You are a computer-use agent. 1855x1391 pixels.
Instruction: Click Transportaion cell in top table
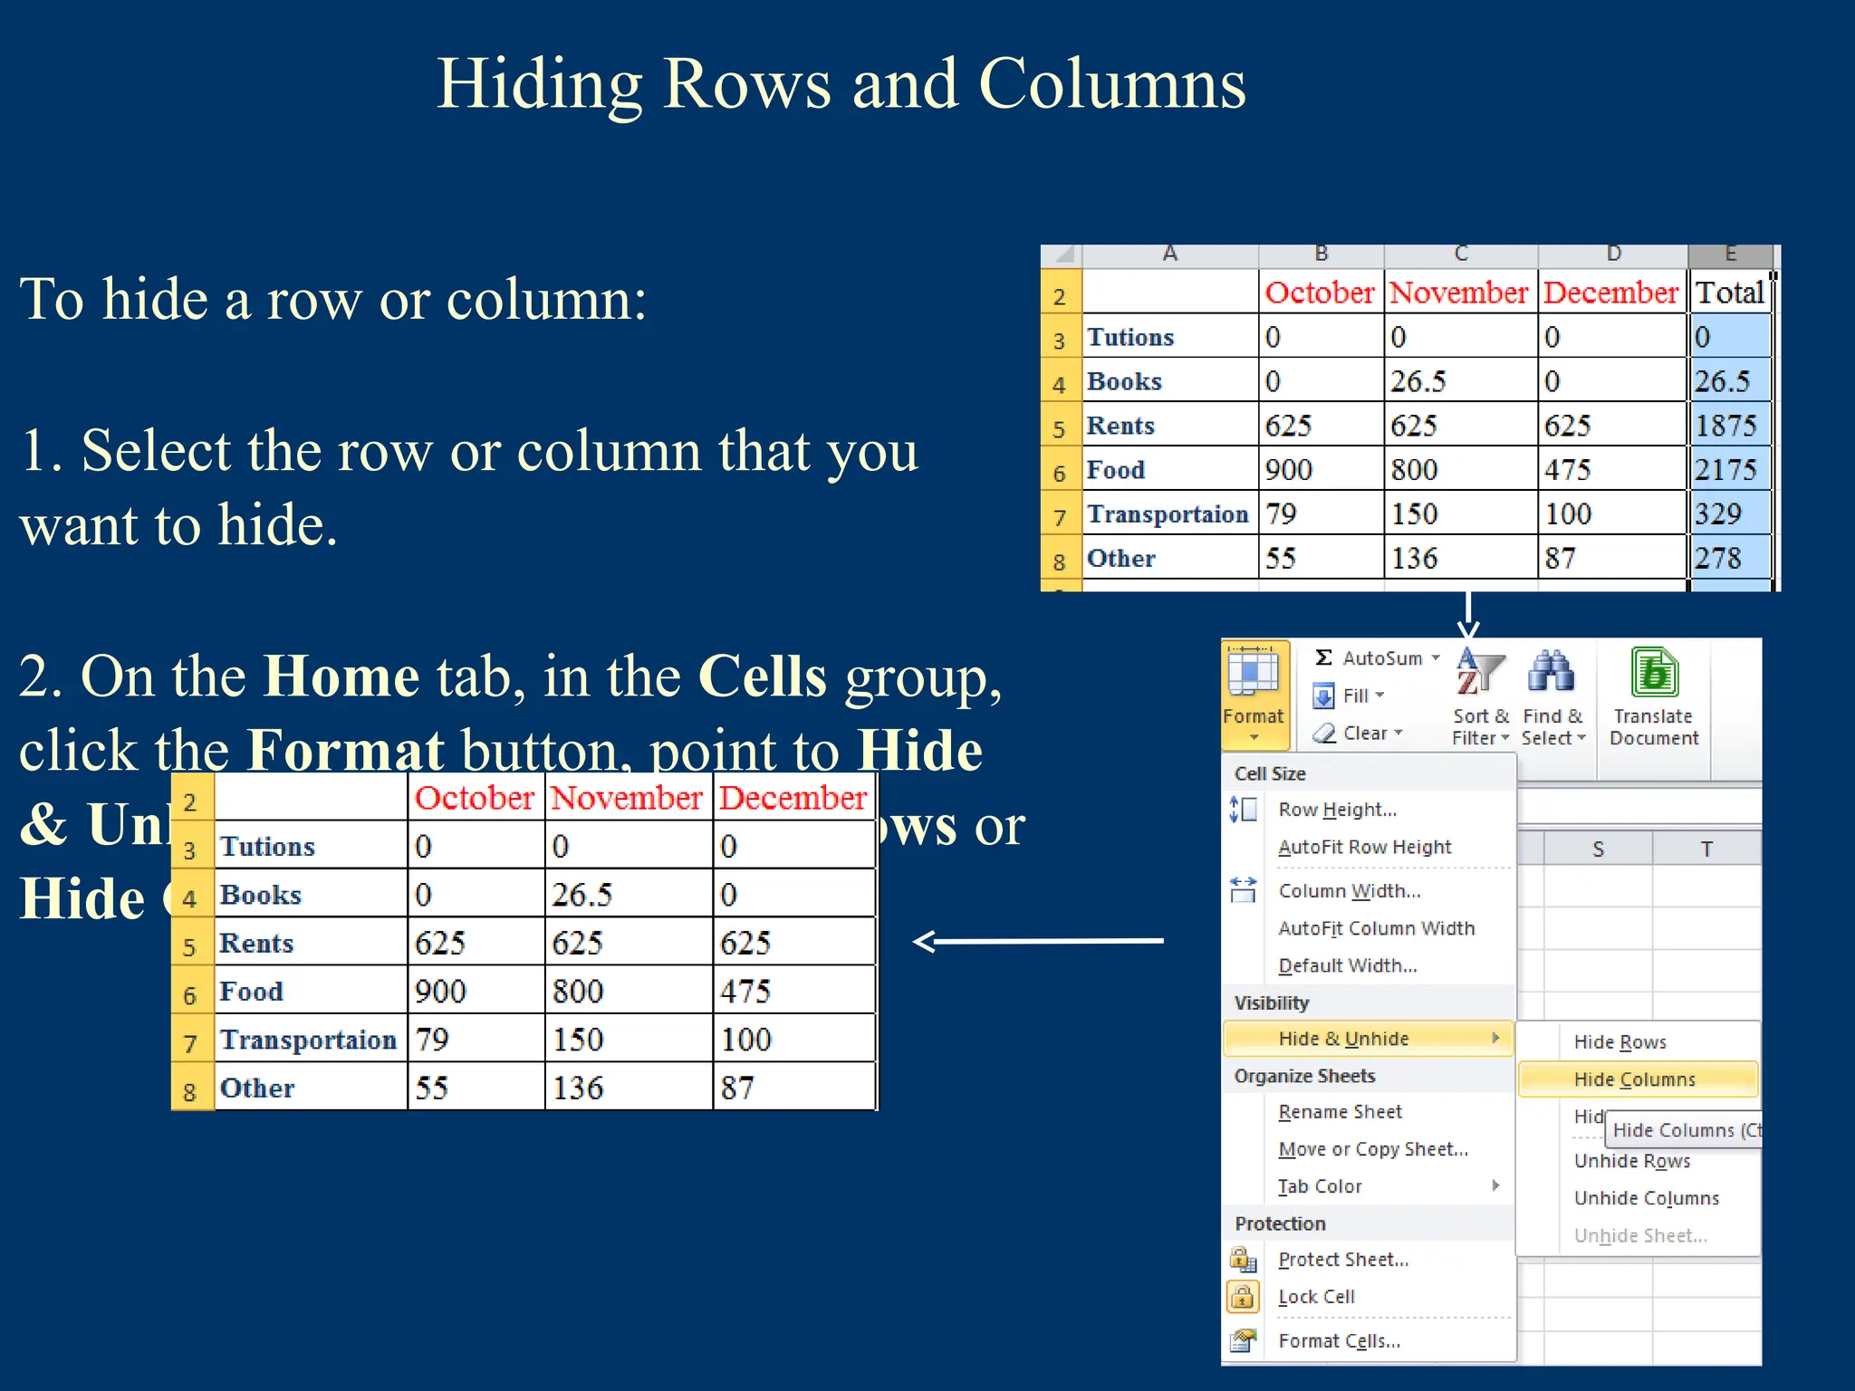1170,513
